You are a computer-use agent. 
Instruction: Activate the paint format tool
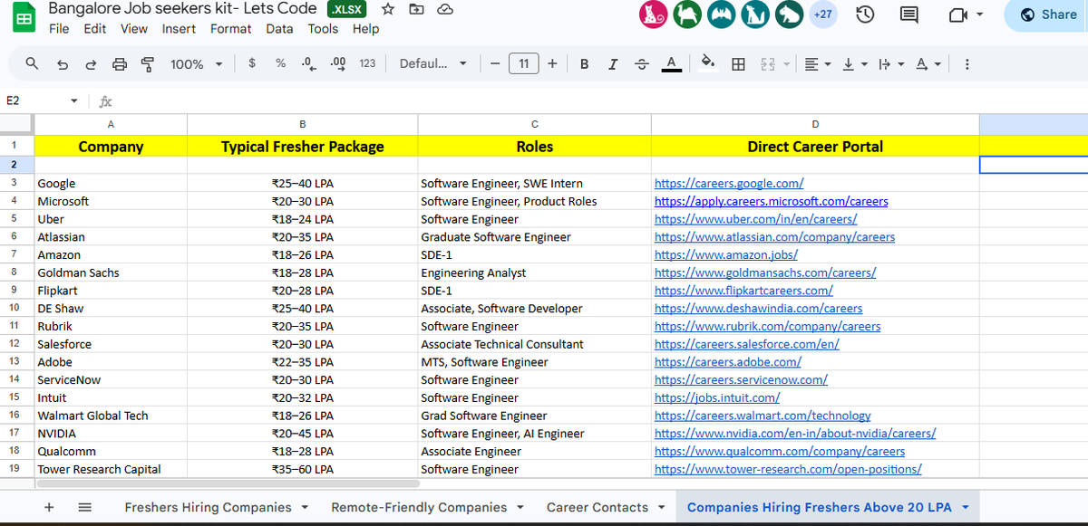[x=148, y=64]
